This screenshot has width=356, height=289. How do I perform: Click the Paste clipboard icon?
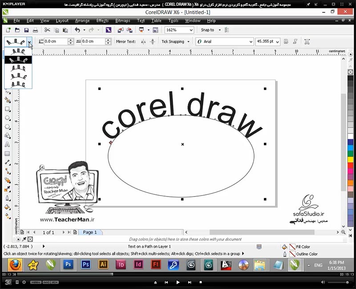[65, 30]
